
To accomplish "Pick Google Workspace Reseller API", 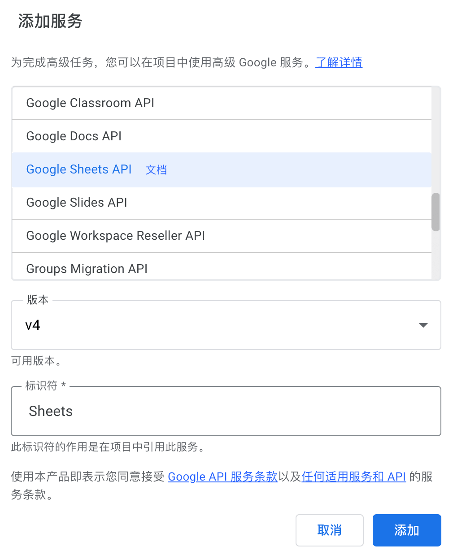I will (222, 236).
